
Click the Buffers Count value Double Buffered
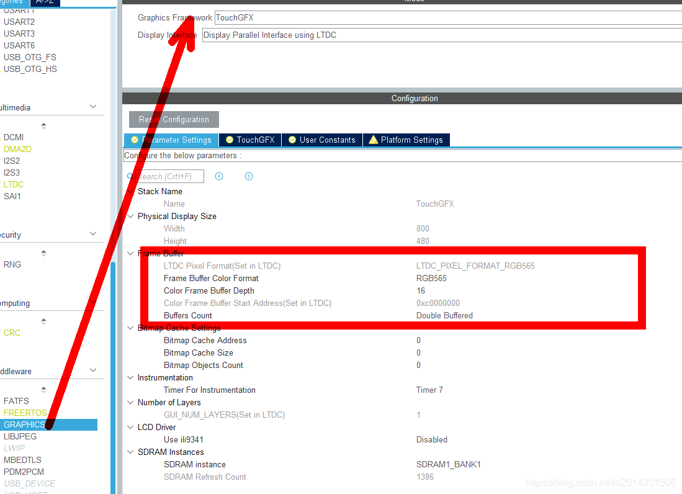(444, 316)
